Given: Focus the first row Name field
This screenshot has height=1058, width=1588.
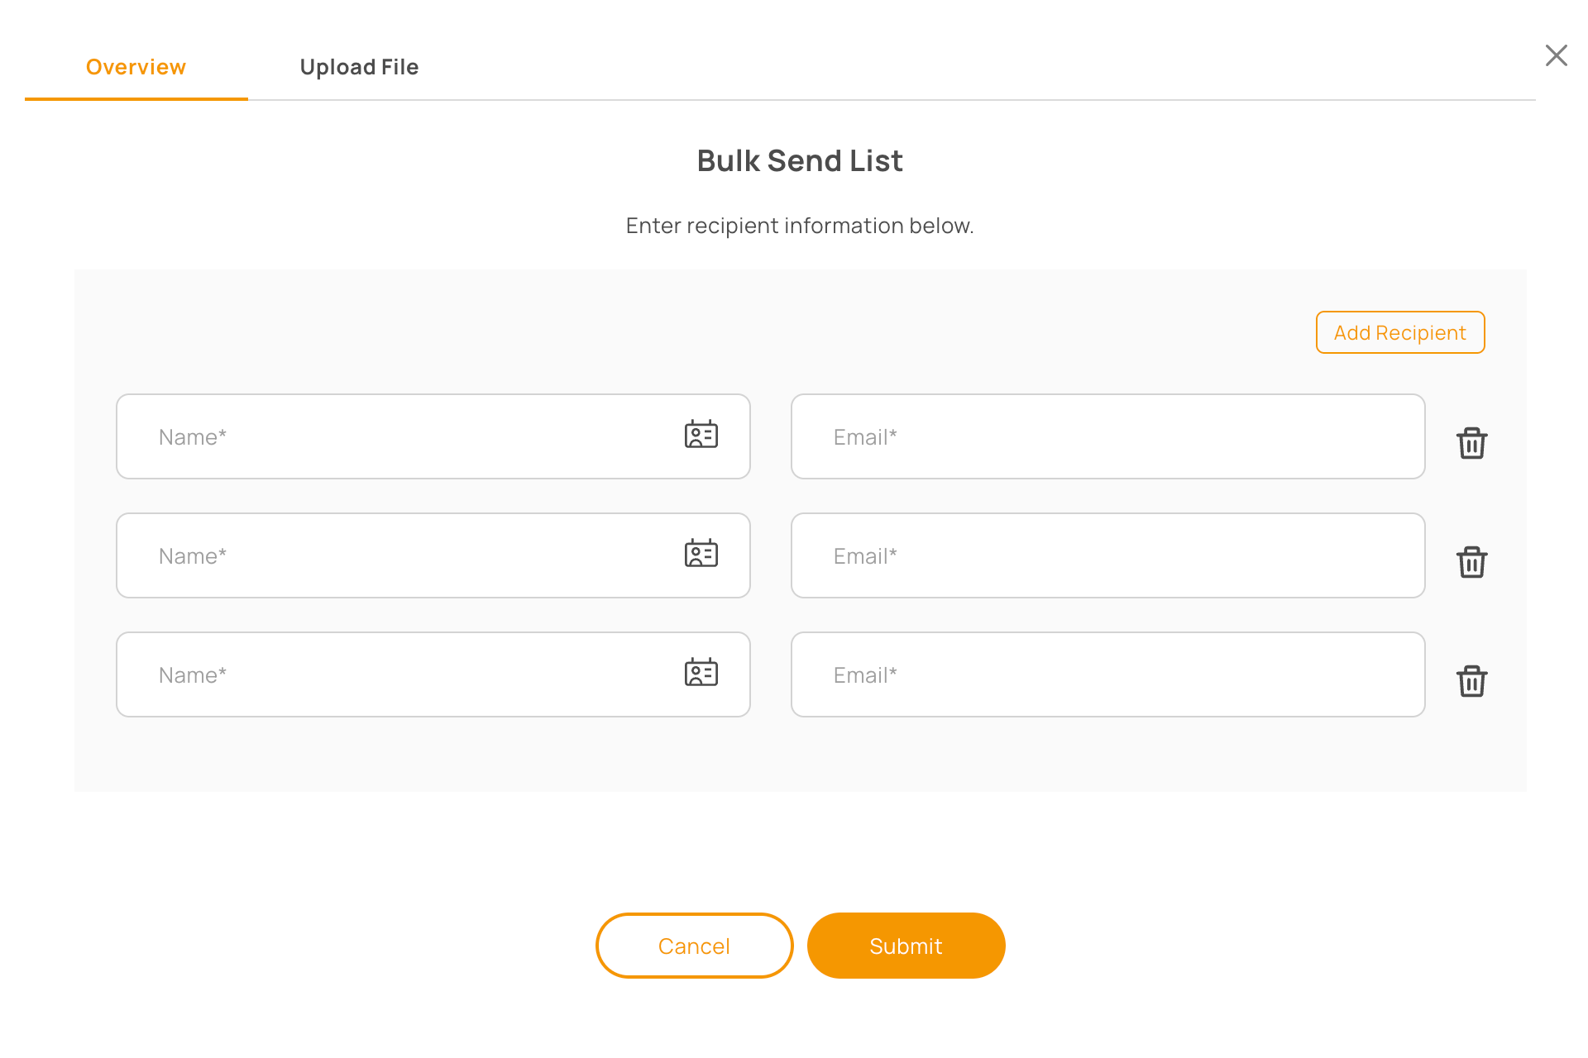Looking at the screenshot, I should click(x=397, y=436).
